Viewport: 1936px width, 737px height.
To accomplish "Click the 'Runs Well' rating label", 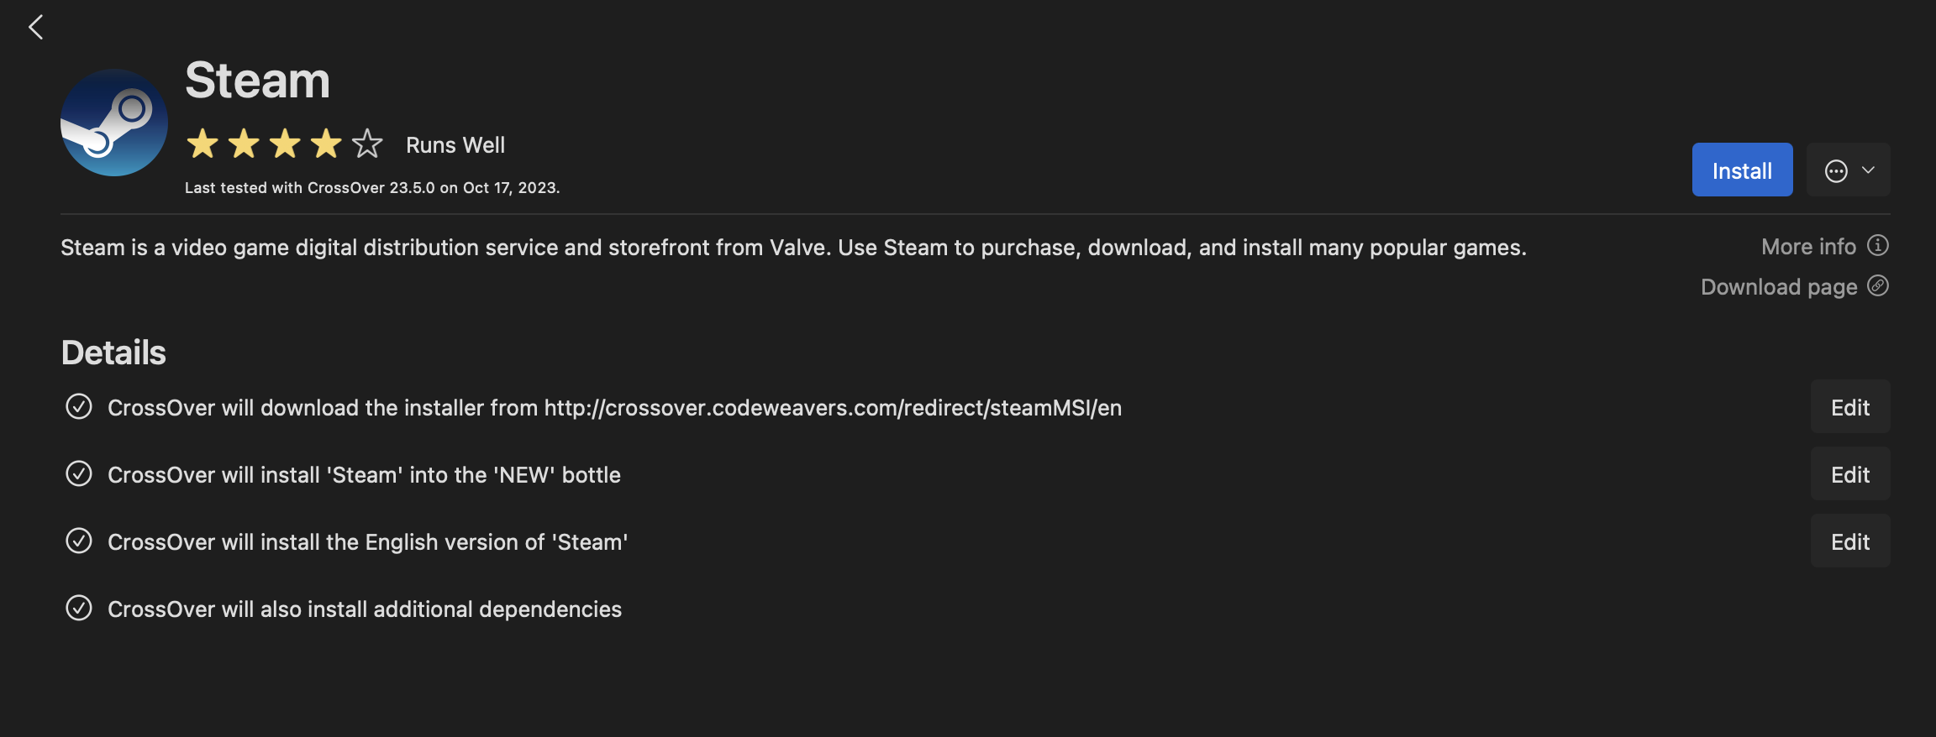I will 455,145.
